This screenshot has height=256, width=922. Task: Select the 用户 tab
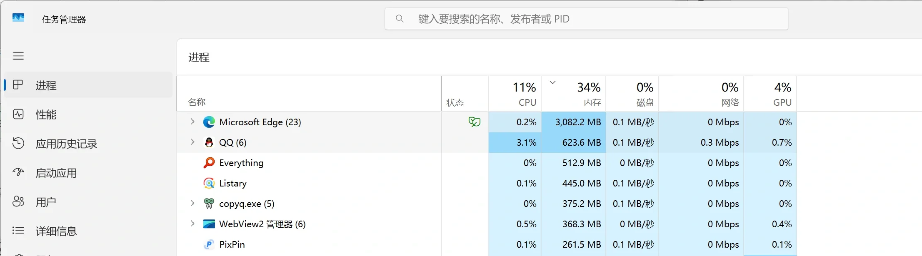click(88, 201)
